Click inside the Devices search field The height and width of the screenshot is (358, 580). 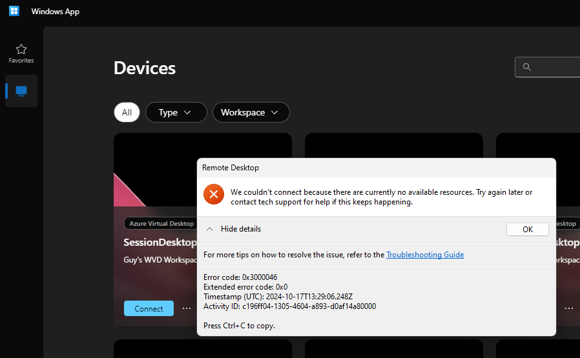(x=548, y=67)
